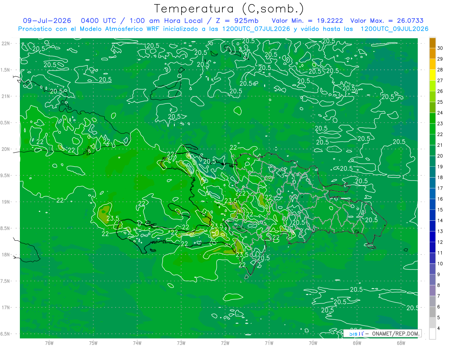Viewport: 450px width, 348px height.
Task: Click the '20' label on the color scale
Action: 440,156
